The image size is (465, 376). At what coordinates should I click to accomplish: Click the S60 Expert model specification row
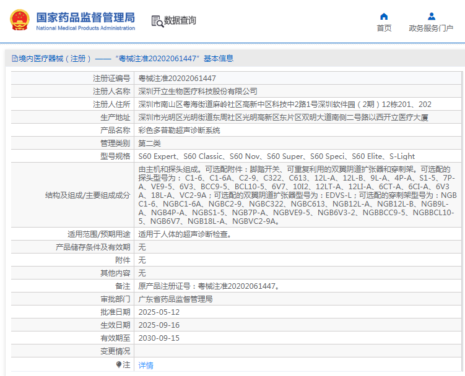click(x=276, y=156)
